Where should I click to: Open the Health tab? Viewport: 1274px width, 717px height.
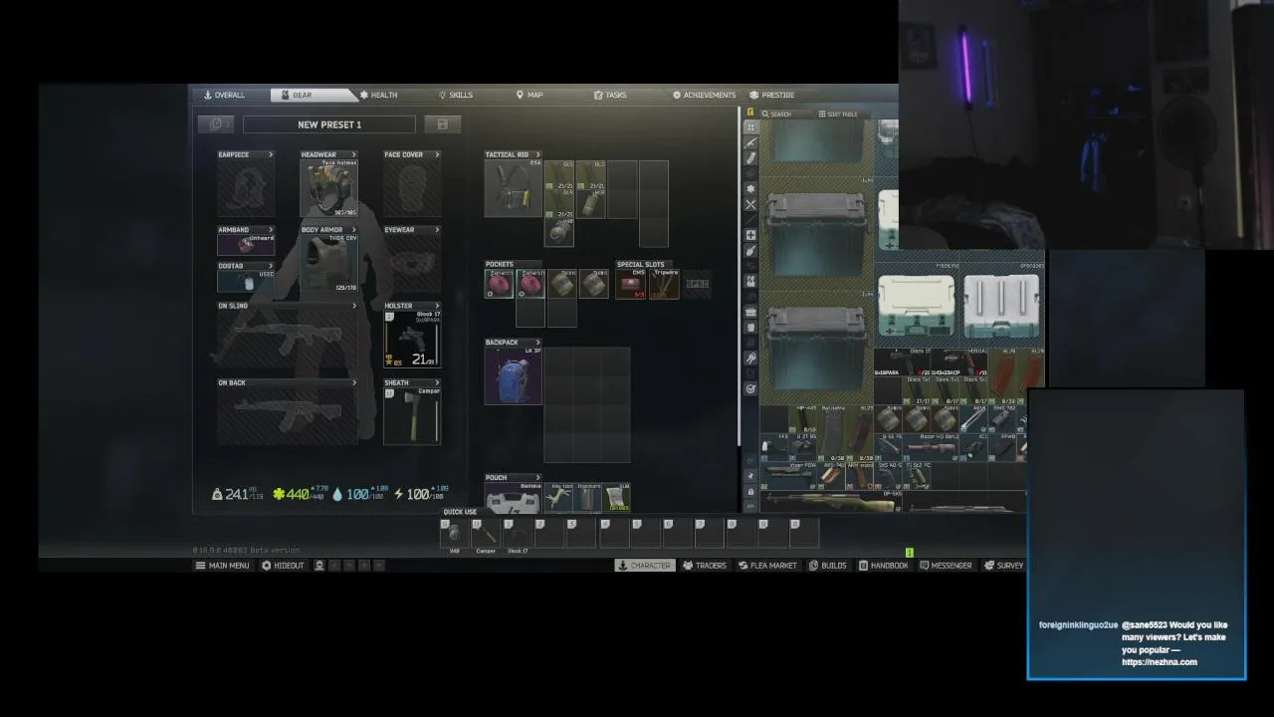click(378, 95)
